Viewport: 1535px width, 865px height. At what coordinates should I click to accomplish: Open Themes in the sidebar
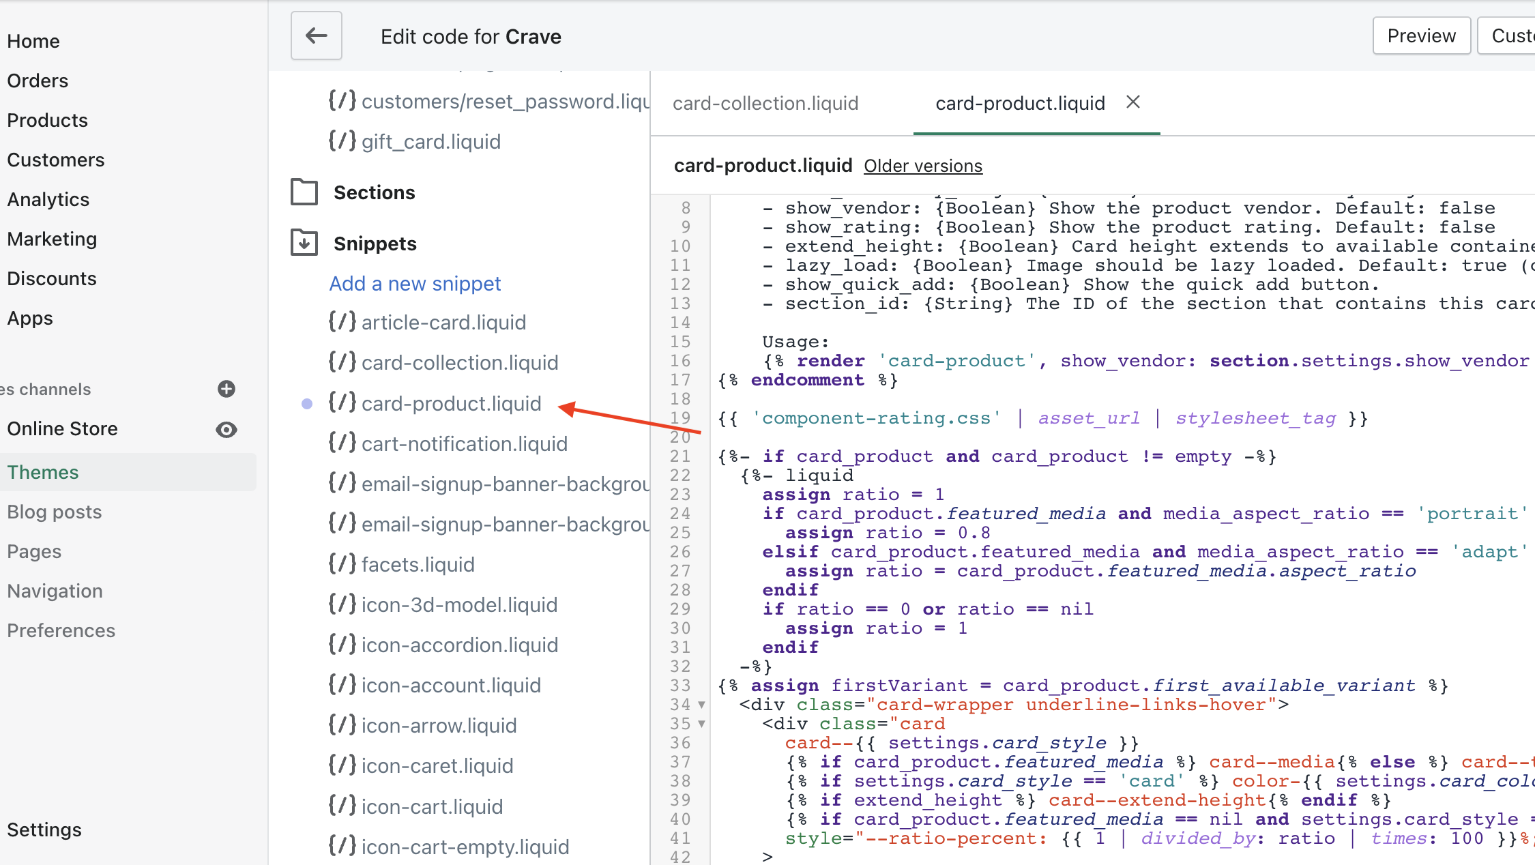(43, 472)
